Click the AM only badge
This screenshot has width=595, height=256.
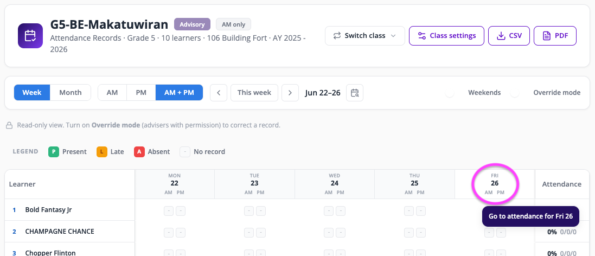pos(233,24)
